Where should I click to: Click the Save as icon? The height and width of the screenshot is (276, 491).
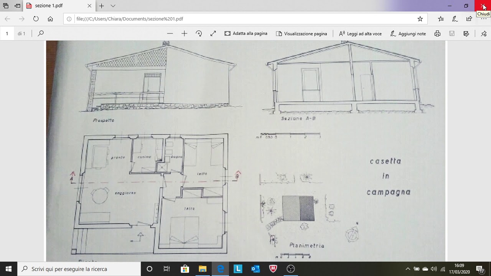tap(466, 34)
